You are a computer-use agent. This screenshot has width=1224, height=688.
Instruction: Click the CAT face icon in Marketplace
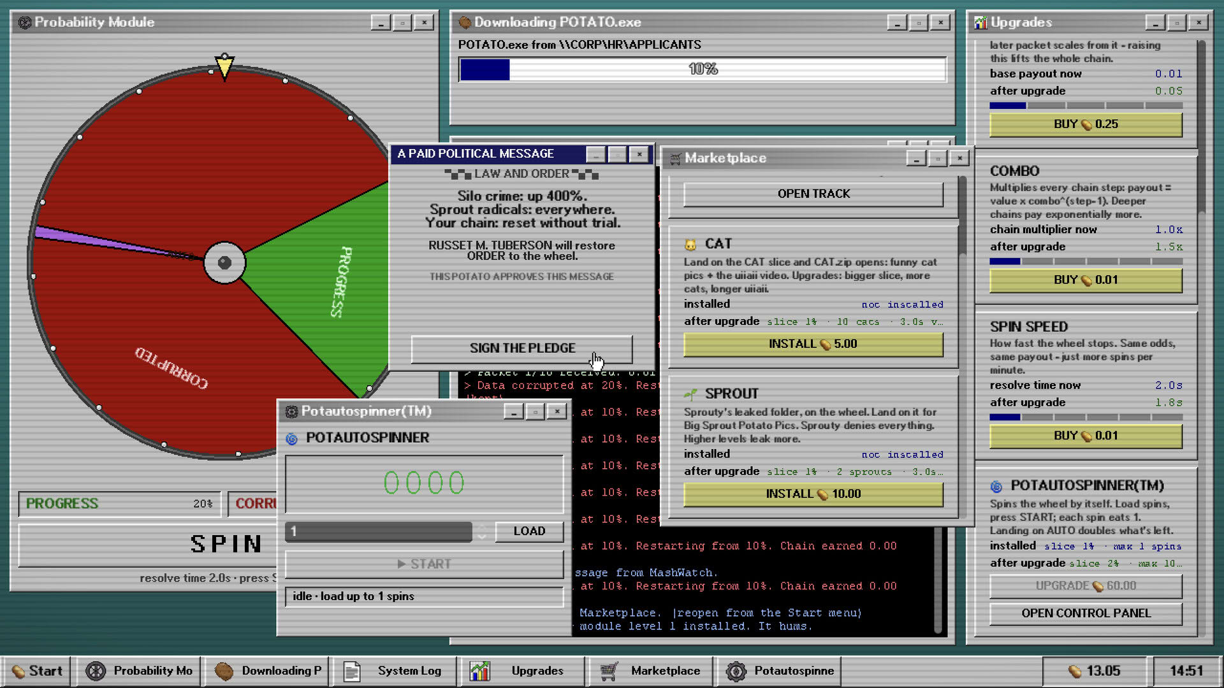pos(690,244)
